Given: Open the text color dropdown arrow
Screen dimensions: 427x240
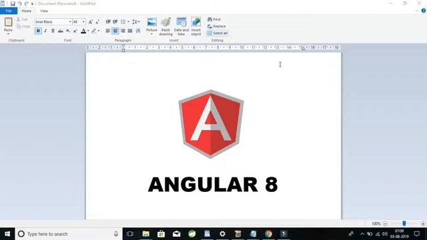Looking at the screenshot, I should point(88,31).
